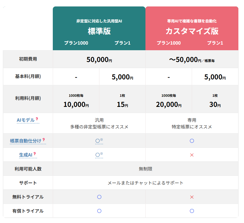Screen dimensions: 244x223
Task: Click the question mark icon beside AIモデル
Action: [x=37, y=119]
